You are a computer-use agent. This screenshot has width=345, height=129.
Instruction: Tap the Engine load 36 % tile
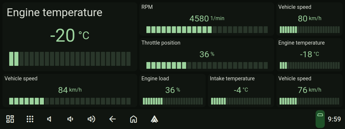click(172, 90)
